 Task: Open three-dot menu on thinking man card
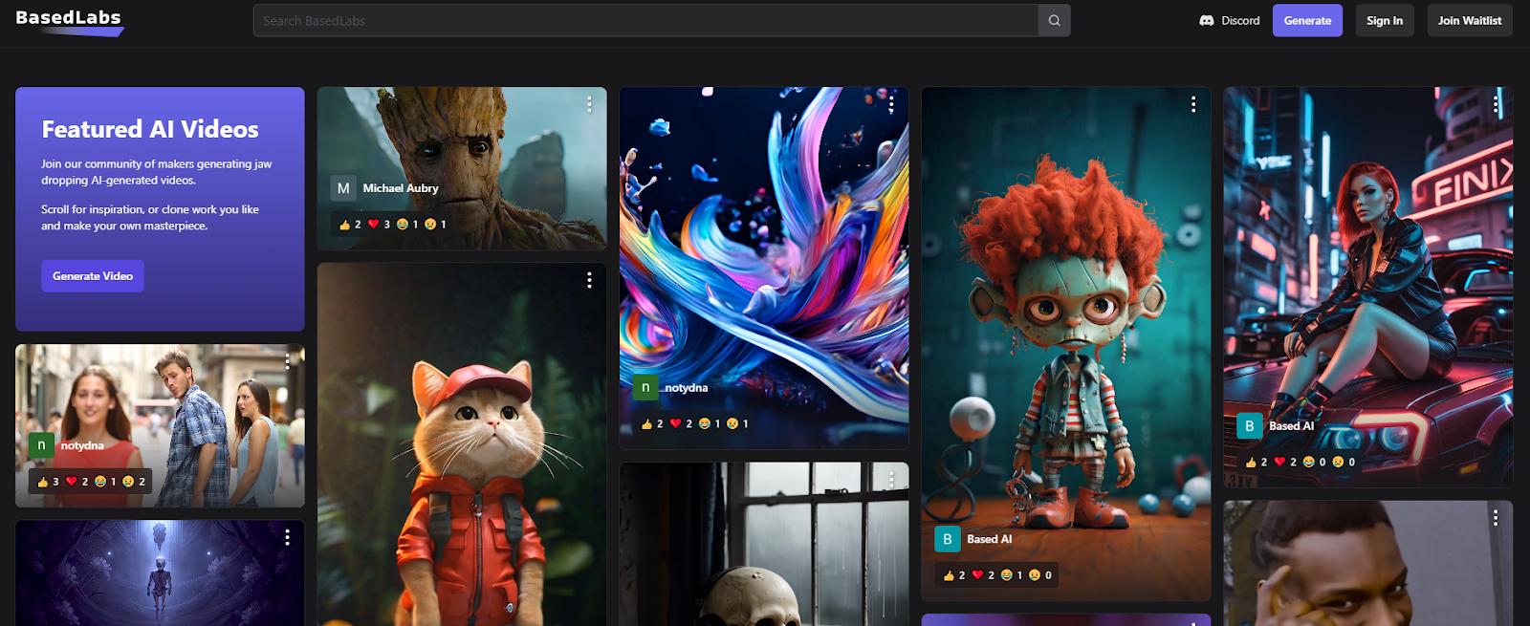click(x=1496, y=517)
